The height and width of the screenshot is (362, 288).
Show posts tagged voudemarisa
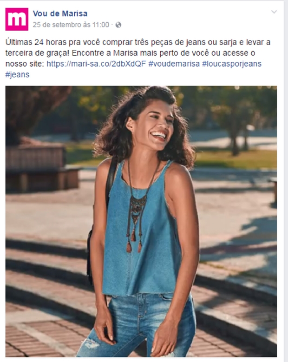click(174, 64)
